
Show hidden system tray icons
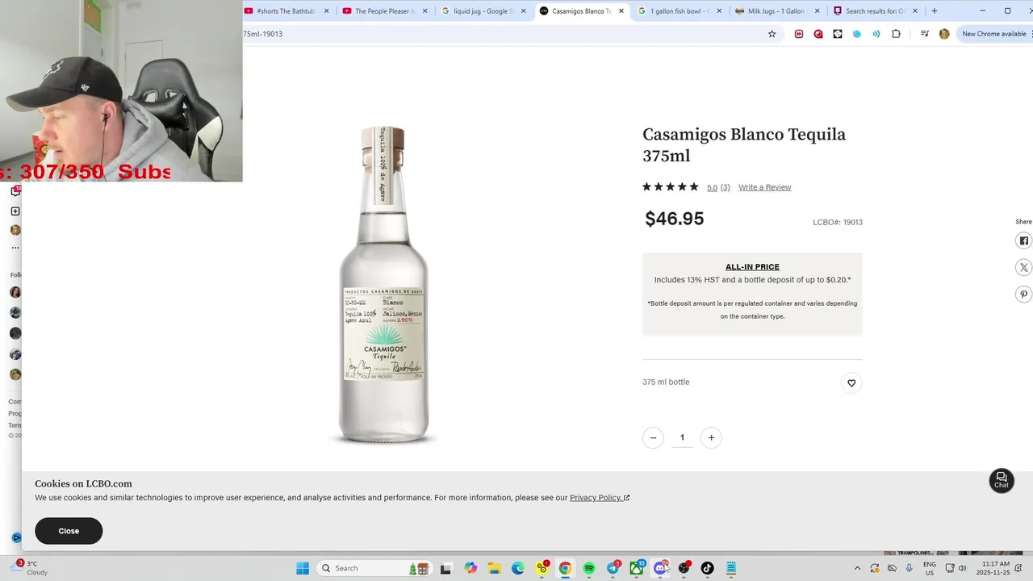pyautogui.click(x=857, y=568)
